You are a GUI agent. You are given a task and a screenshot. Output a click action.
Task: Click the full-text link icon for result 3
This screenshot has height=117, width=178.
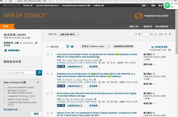point(61,106)
